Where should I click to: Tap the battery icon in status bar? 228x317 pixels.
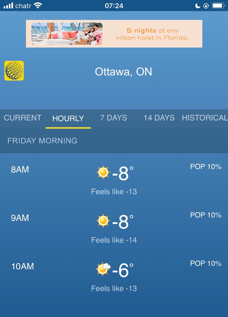(x=218, y=6)
